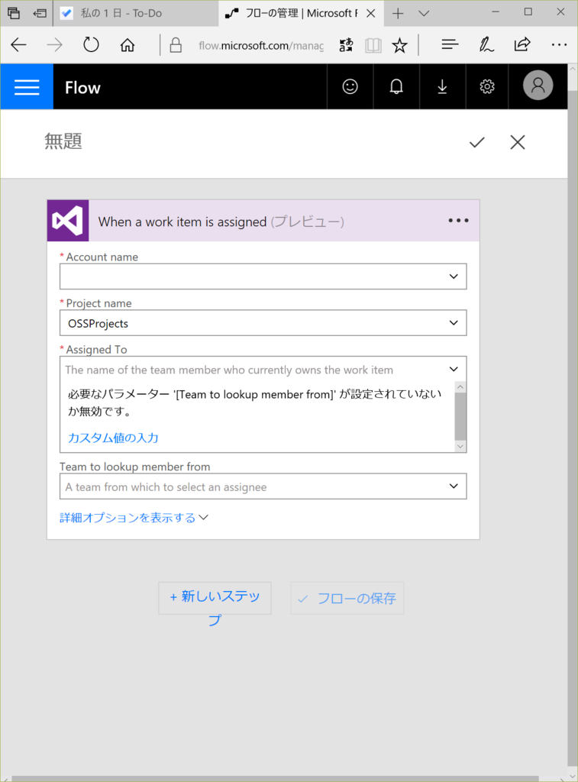Cancel flow editing with X icon
The height and width of the screenshot is (782, 578).
coord(518,143)
